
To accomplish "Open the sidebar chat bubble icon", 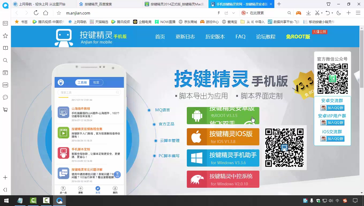I will click(5, 97).
